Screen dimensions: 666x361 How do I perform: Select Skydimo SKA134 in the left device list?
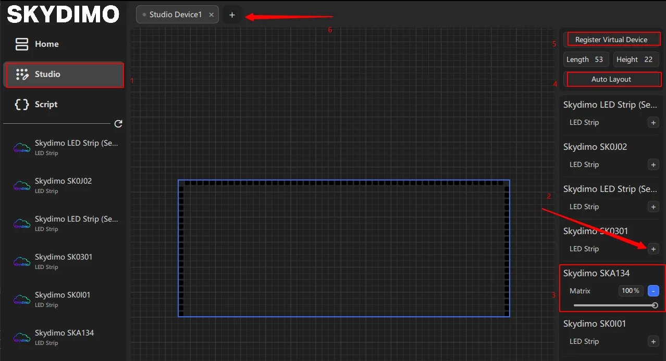pos(64,337)
